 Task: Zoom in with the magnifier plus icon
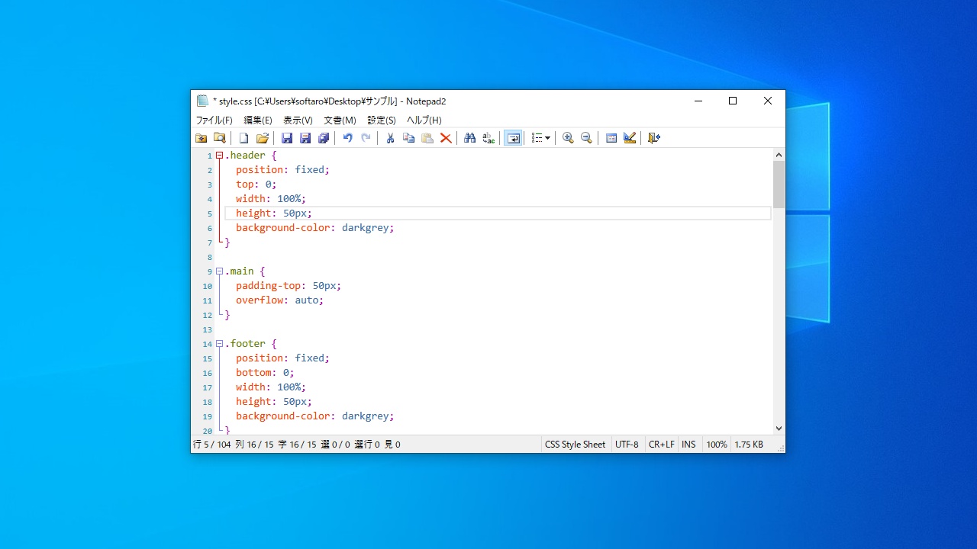[568, 138]
